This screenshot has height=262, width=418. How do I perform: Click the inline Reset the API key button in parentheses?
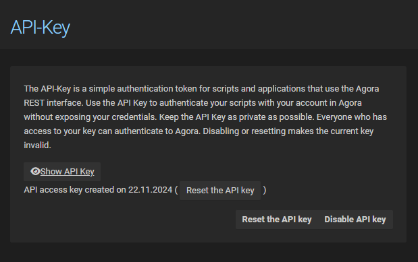[220, 191]
